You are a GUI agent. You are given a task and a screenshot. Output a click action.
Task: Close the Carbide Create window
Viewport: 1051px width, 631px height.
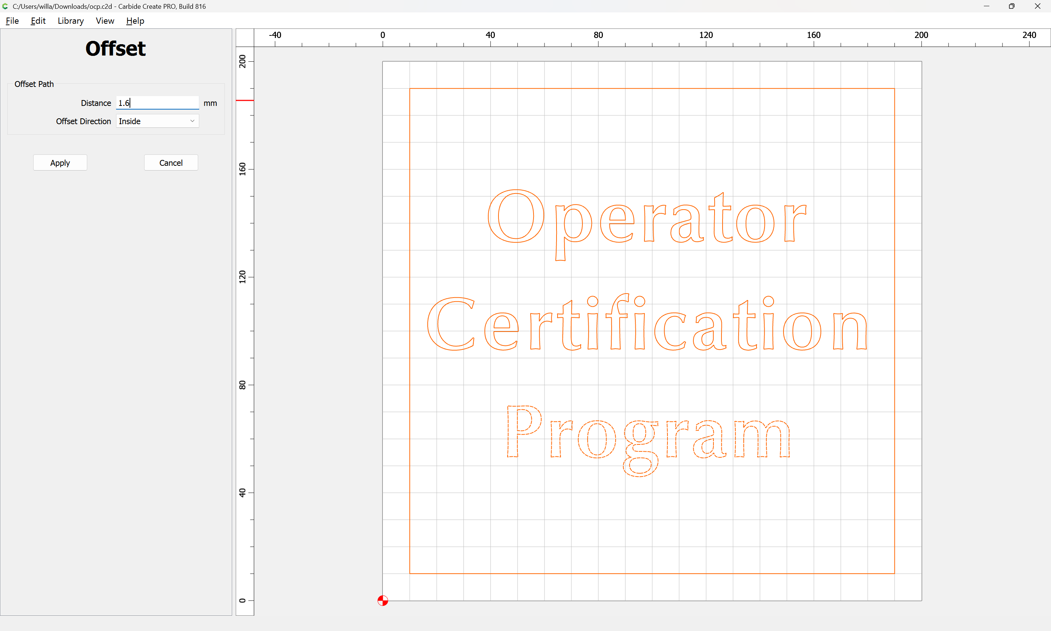coord(1037,6)
